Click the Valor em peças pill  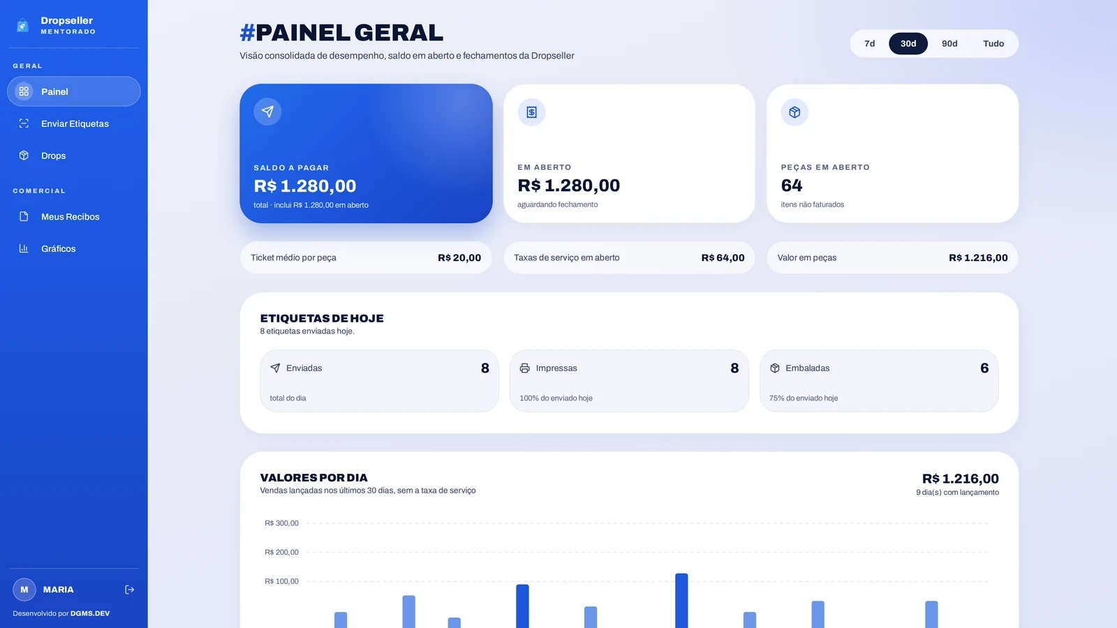click(x=892, y=257)
